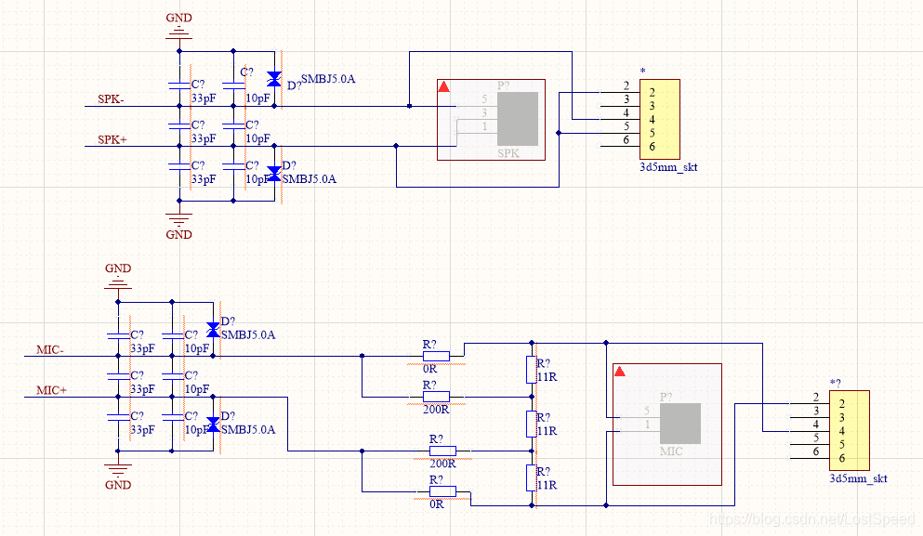The width and height of the screenshot is (923, 536).
Task: Click pin 2 line of the MIC 3d5mm_skt socket
Action: tap(810, 403)
